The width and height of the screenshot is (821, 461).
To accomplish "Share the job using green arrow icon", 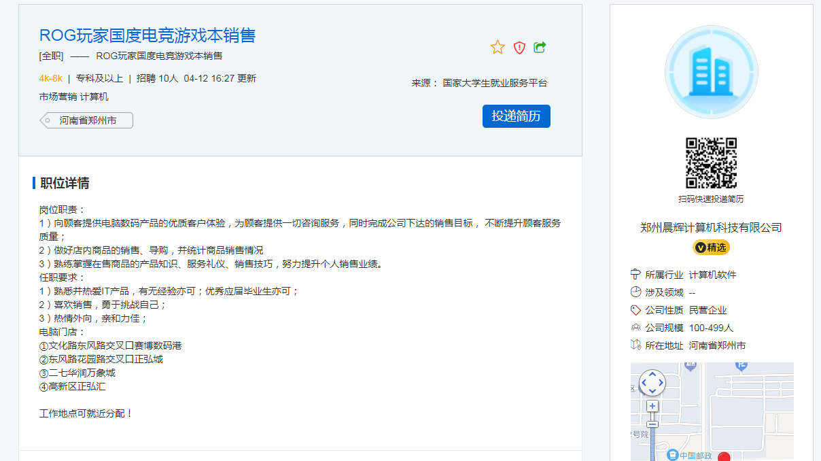I will pyautogui.click(x=540, y=47).
